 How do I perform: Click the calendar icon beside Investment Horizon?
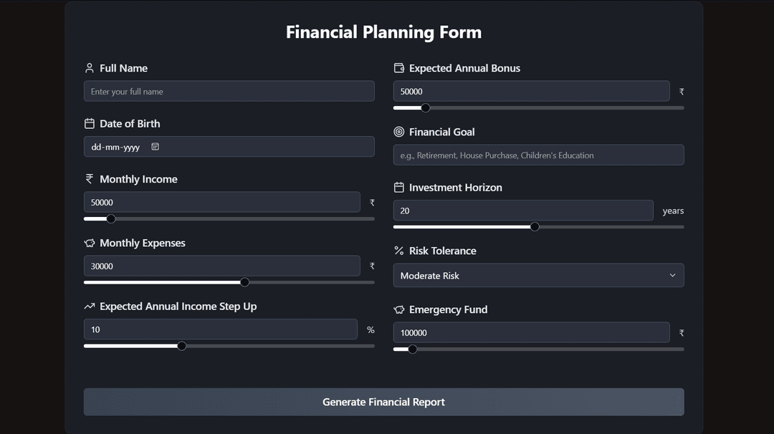(x=399, y=188)
